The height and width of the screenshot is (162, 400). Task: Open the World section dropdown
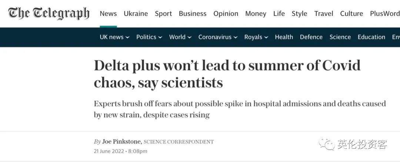tap(180, 37)
